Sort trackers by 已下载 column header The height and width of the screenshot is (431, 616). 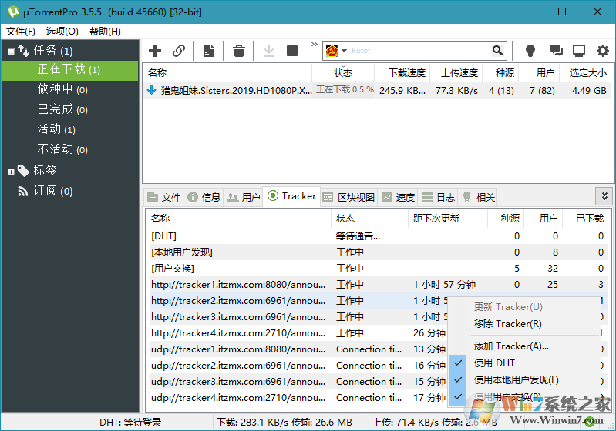pos(586,219)
